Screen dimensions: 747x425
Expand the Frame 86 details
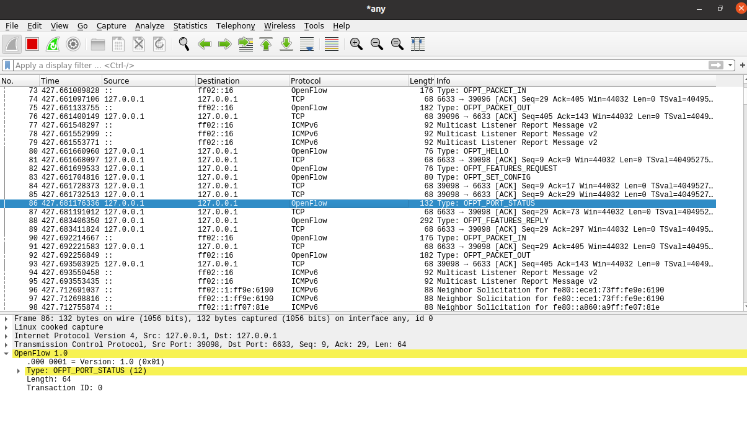coord(7,319)
